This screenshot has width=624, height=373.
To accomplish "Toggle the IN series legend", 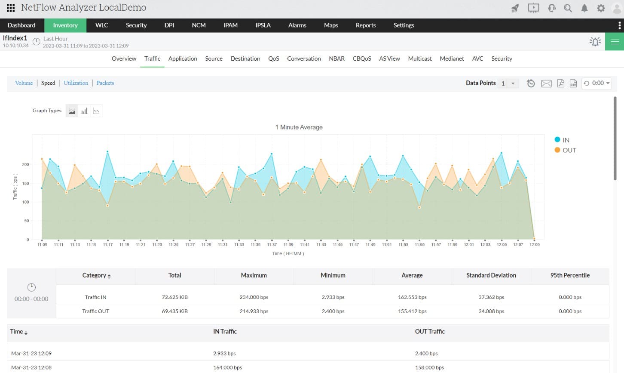I will click(x=562, y=140).
